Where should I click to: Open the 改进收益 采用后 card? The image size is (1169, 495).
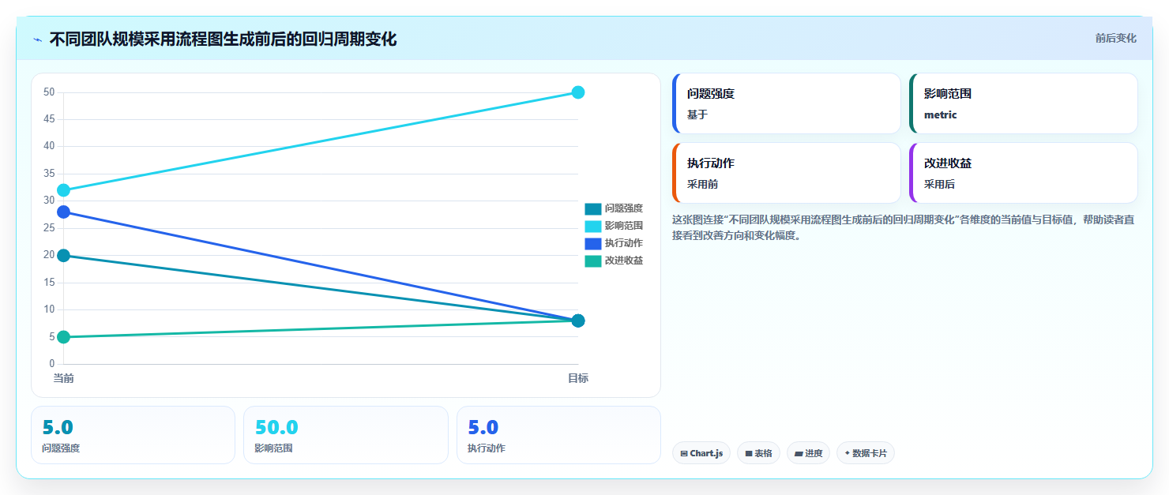point(1023,173)
